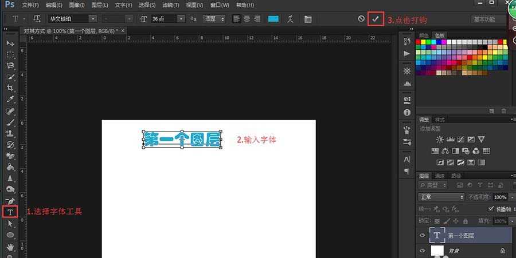Add a Brightness/Contrast adjustment
This screenshot has height=258, width=516.
(x=439, y=140)
